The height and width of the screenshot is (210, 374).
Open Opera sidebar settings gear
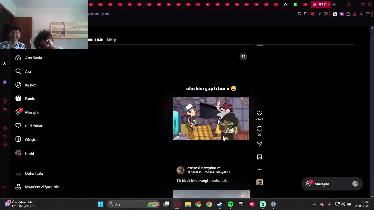(x=5, y=144)
